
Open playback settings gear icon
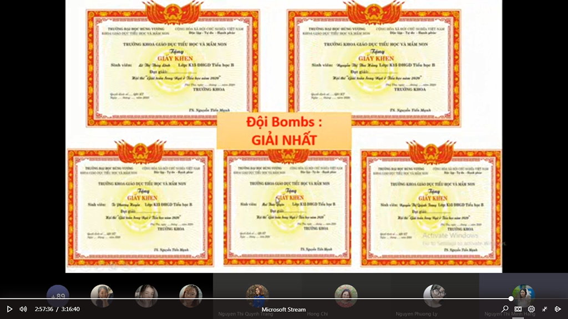pyautogui.click(x=531, y=309)
